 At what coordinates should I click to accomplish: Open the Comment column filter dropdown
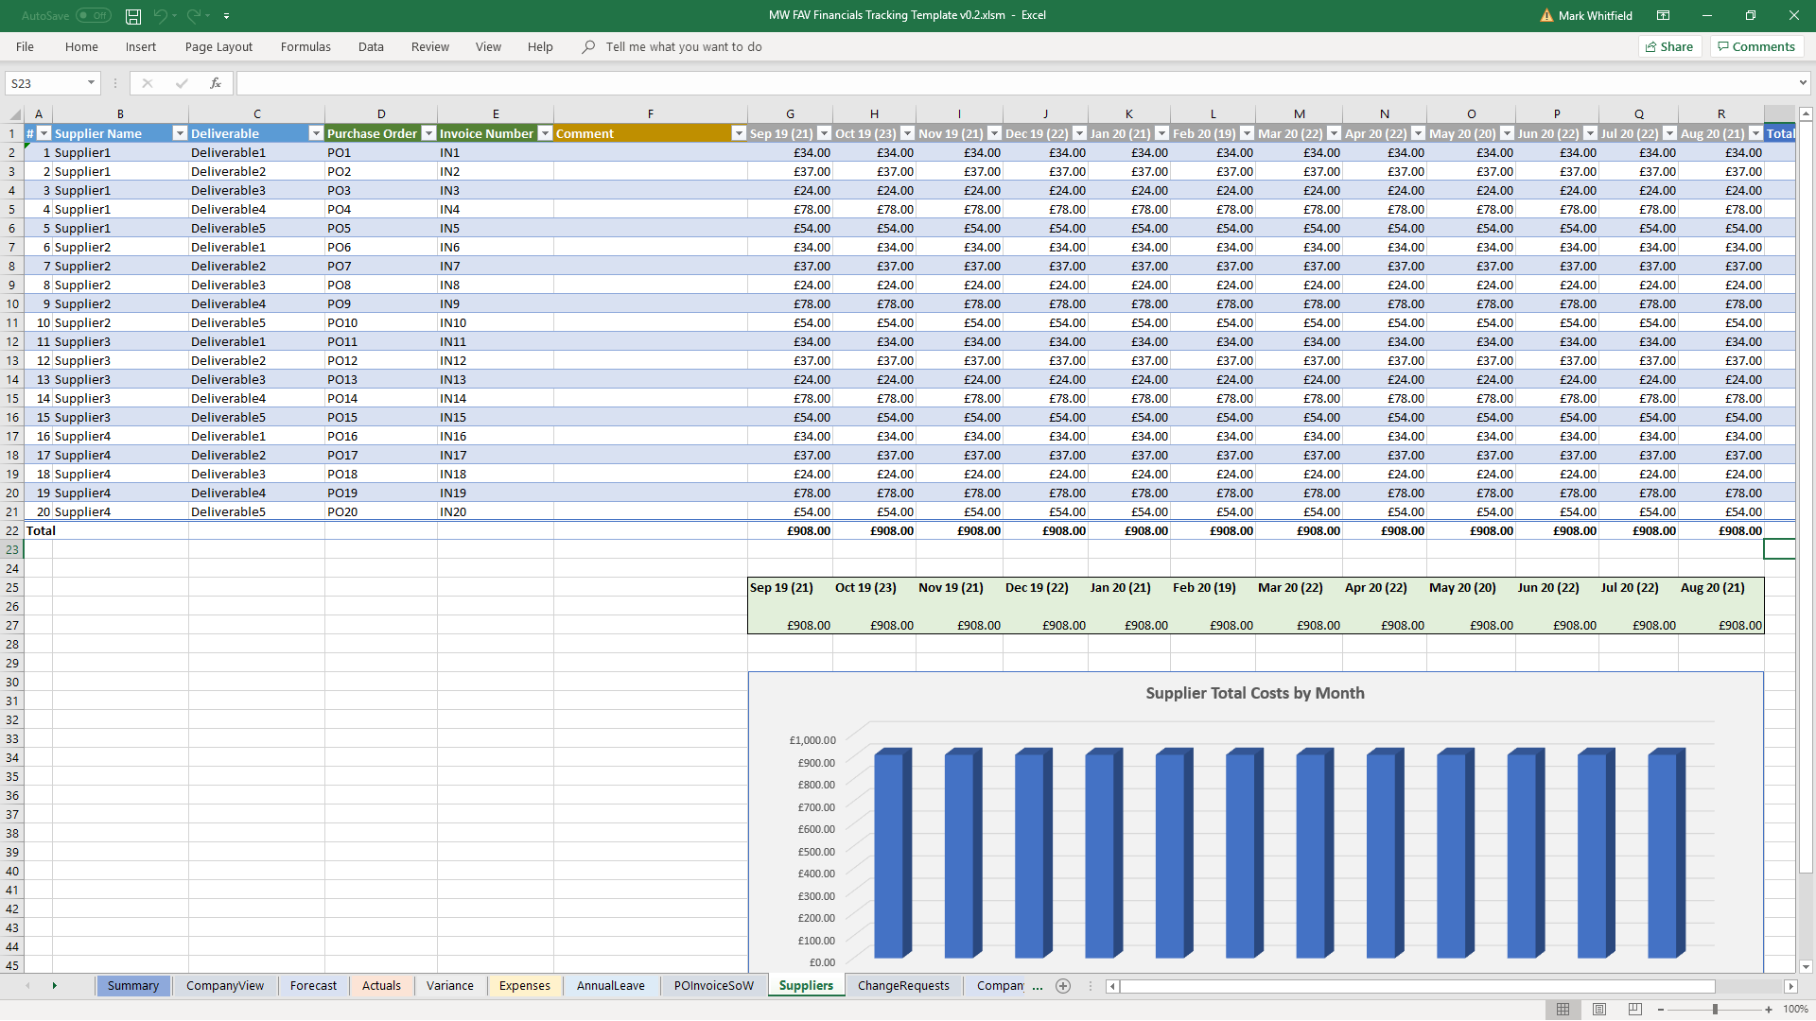click(x=739, y=133)
